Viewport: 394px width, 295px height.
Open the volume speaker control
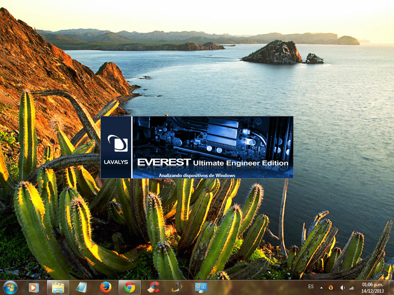click(342, 288)
